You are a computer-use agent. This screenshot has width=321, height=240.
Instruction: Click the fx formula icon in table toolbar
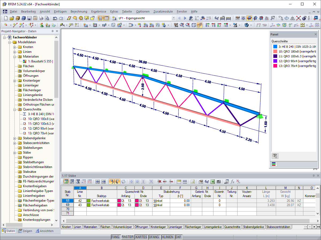[232, 182]
